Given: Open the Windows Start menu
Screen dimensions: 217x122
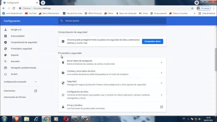Looking at the screenshot, I should (4, 119).
